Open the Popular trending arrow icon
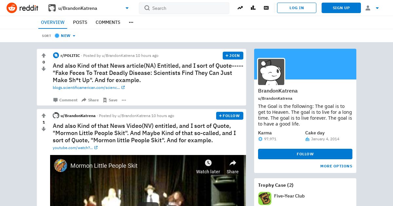The height and width of the screenshot is (206, 393). pyautogui.click(x=240, y=8)
